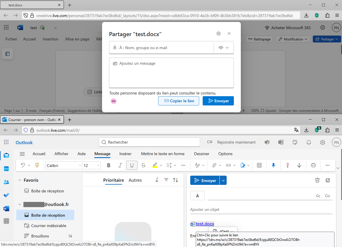Viewport: 342px width, 247px height.
Task: Expand the view permission dropdown with eye icon
Action: pyautogui.click(x=223, y=48)
